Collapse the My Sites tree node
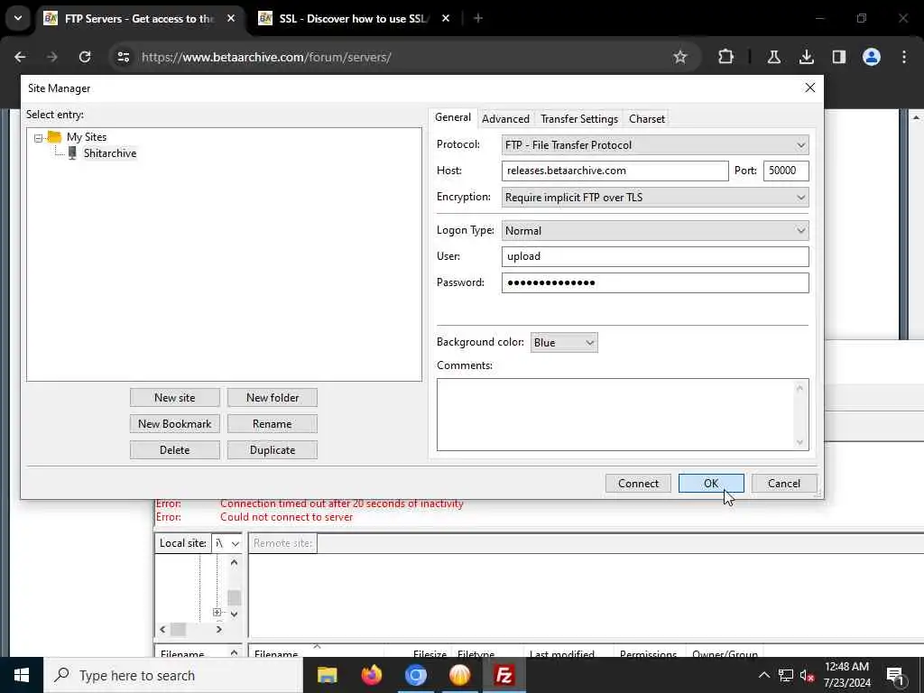 38,138
